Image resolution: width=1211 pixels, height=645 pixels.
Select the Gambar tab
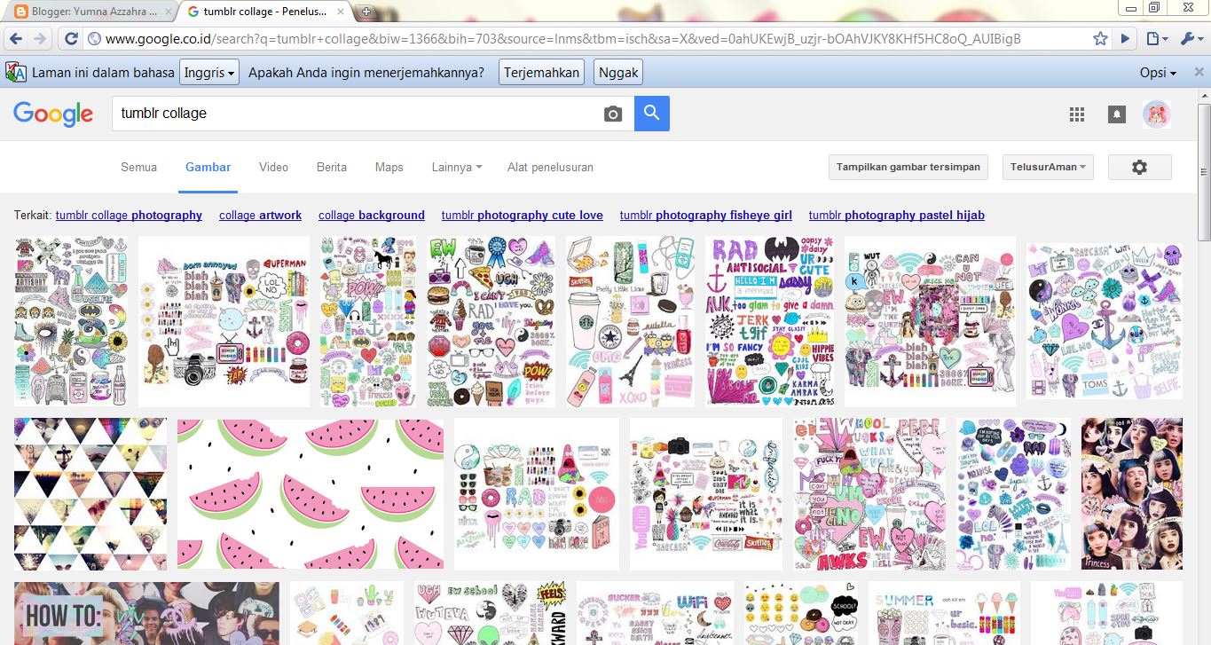(x=208, y=167)
